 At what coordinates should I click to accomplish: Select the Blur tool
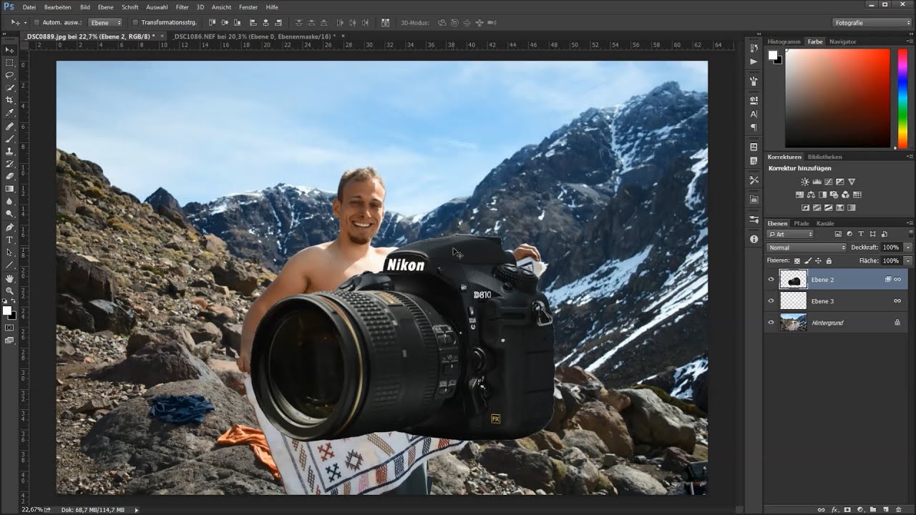(10, 201)
